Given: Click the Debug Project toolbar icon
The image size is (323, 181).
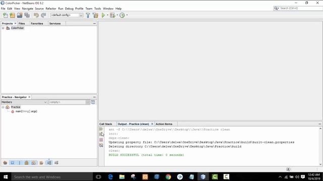Looking at the screenshot, I should click(113, 15).
